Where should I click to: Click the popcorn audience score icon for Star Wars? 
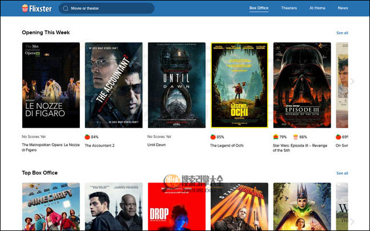click(x=295, y=137)
